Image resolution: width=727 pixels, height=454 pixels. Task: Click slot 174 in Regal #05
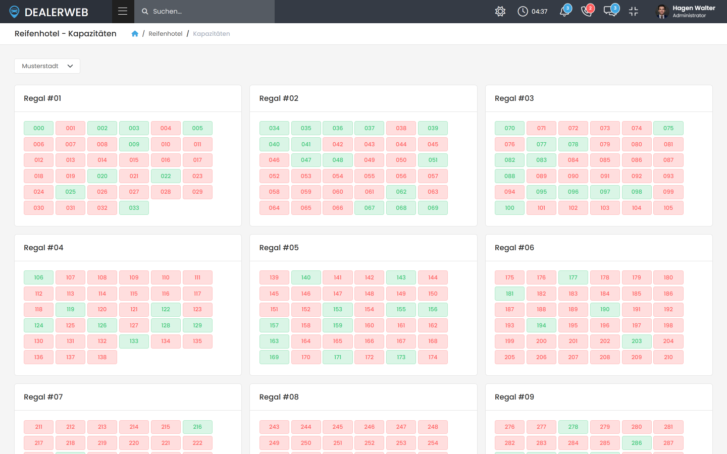point(433,357)
